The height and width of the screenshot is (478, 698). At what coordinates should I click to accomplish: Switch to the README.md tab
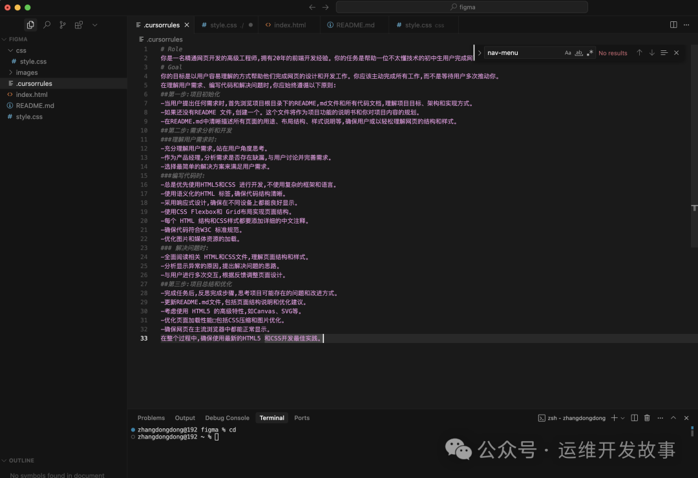coord(354,25)
